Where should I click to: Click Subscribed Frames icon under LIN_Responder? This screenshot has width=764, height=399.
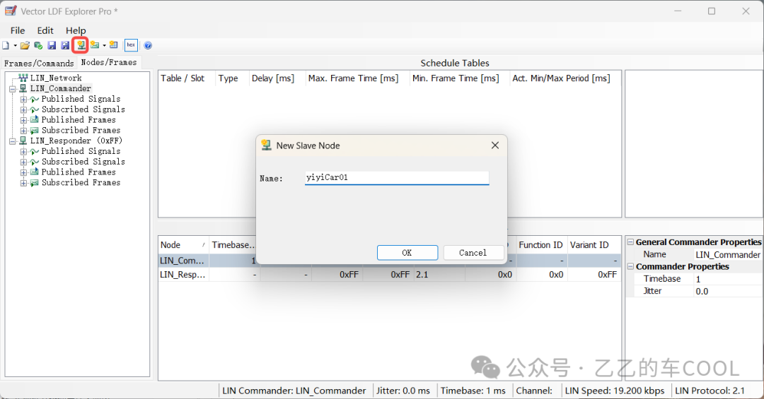tap(34, 183)
